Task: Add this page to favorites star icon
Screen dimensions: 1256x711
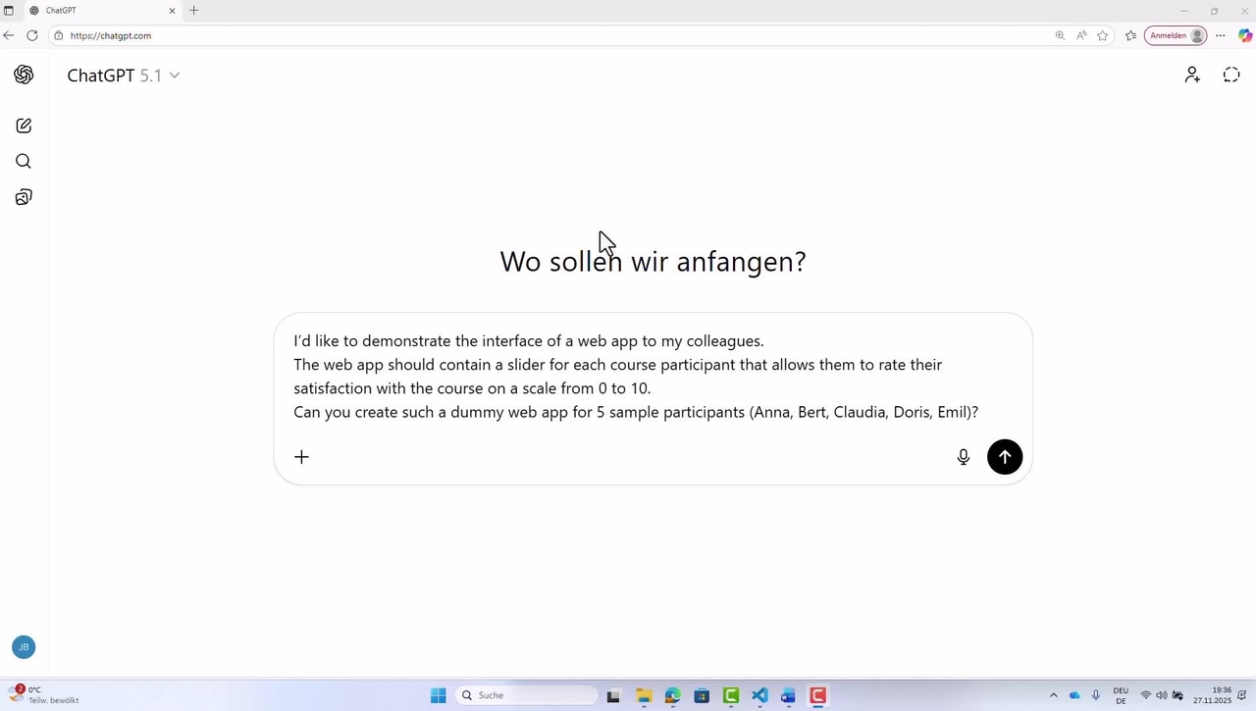Action: 1103,35
